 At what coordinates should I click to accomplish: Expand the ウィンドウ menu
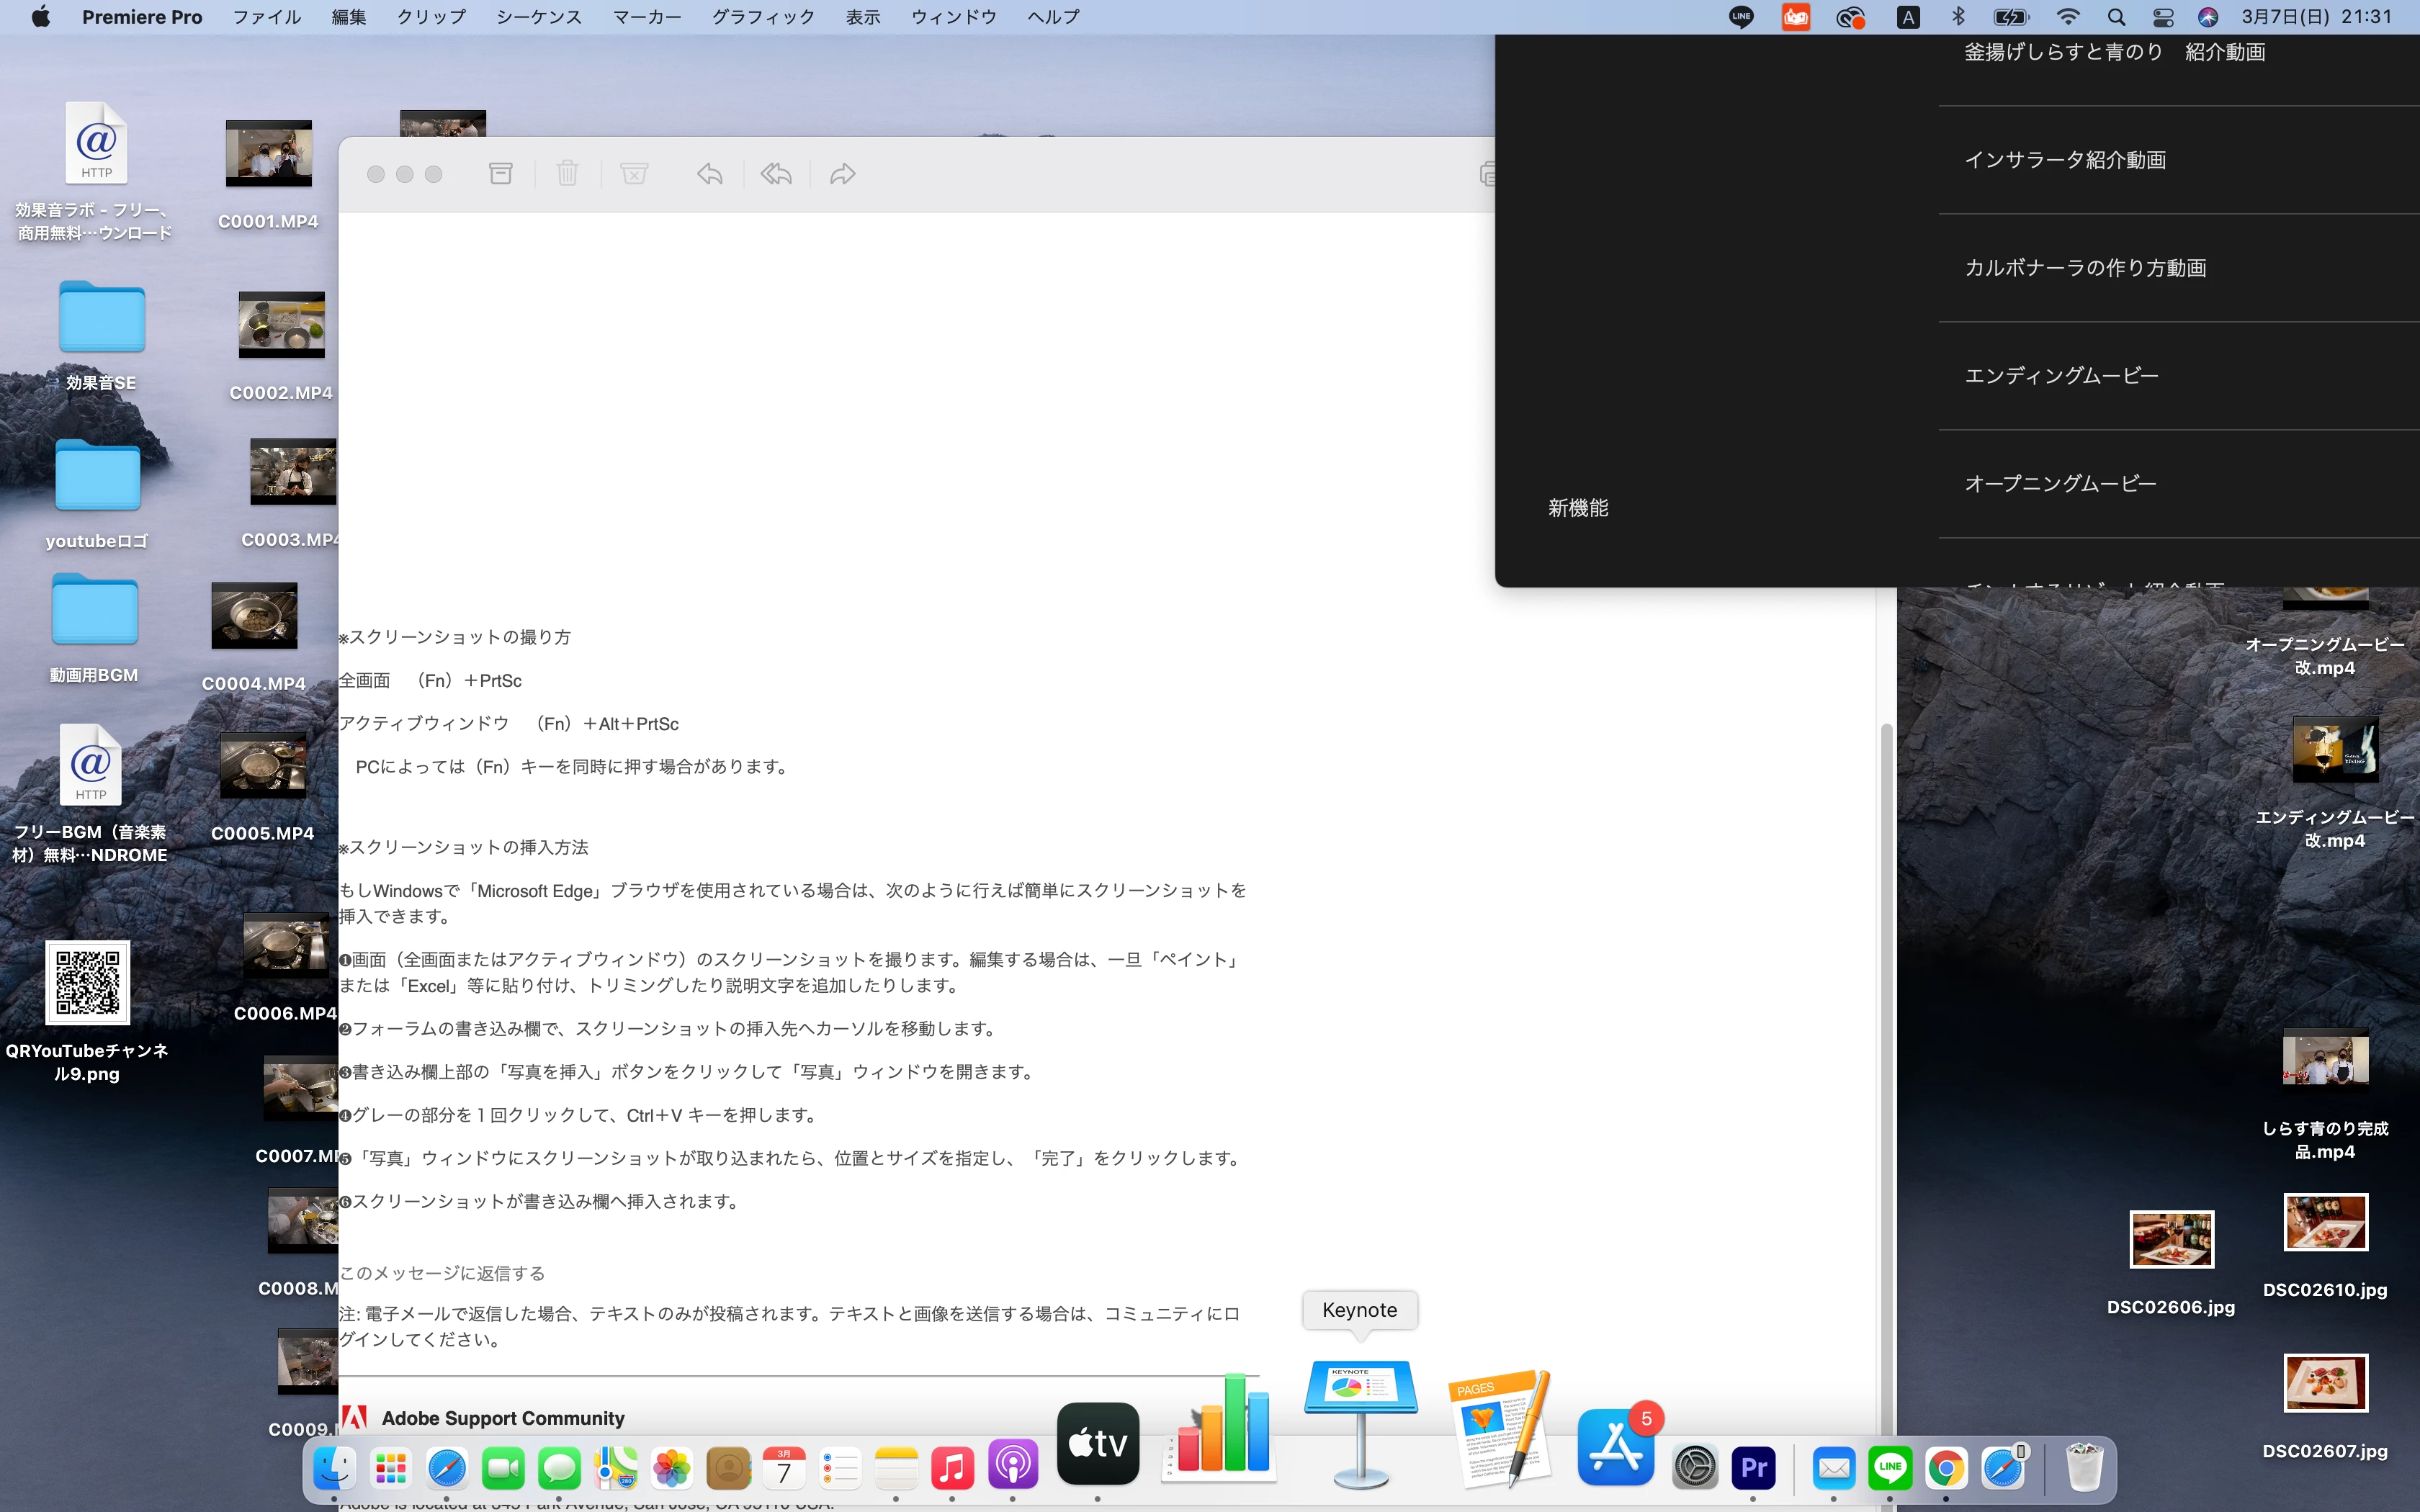[x=953, y=17]
